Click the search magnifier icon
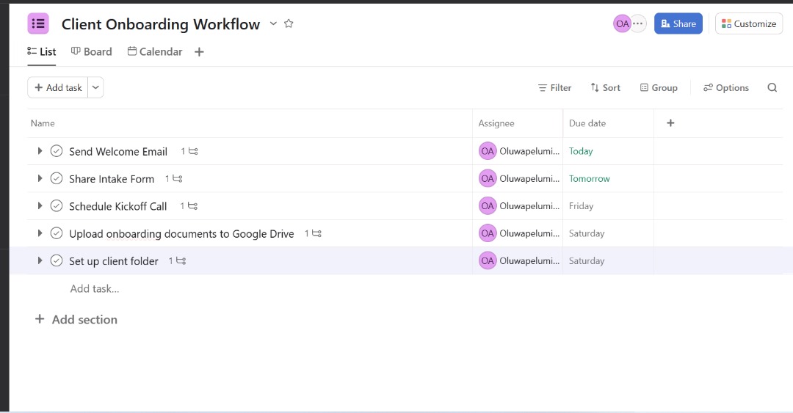The width and height of the screenshot is (793, 413). 772,88
